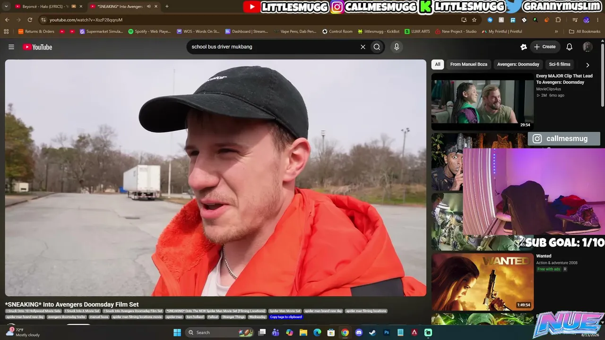
Task: Click the 'Stranger Things' tag
Action: (233, 317)
